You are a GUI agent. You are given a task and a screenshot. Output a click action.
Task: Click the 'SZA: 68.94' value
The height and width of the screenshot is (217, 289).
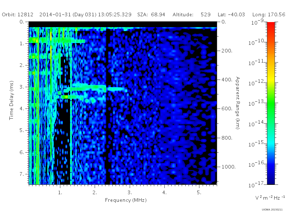click(151, 14)
